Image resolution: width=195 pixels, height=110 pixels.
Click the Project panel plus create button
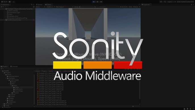(2, 69)
